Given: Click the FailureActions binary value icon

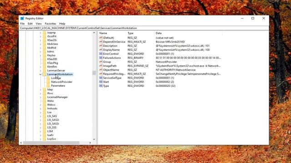Looking at the screenshot, I should pos(101,58).
